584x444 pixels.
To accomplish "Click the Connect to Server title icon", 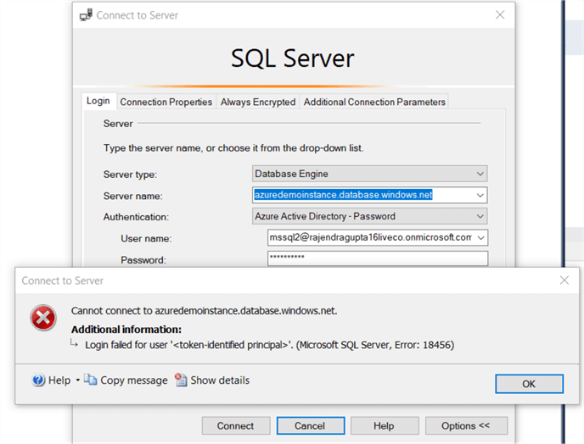I will (x=86, y=15).
